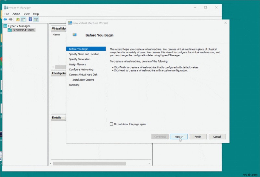Click the Checkpoints panel header
260x177 pixels.
coord(58,73)
